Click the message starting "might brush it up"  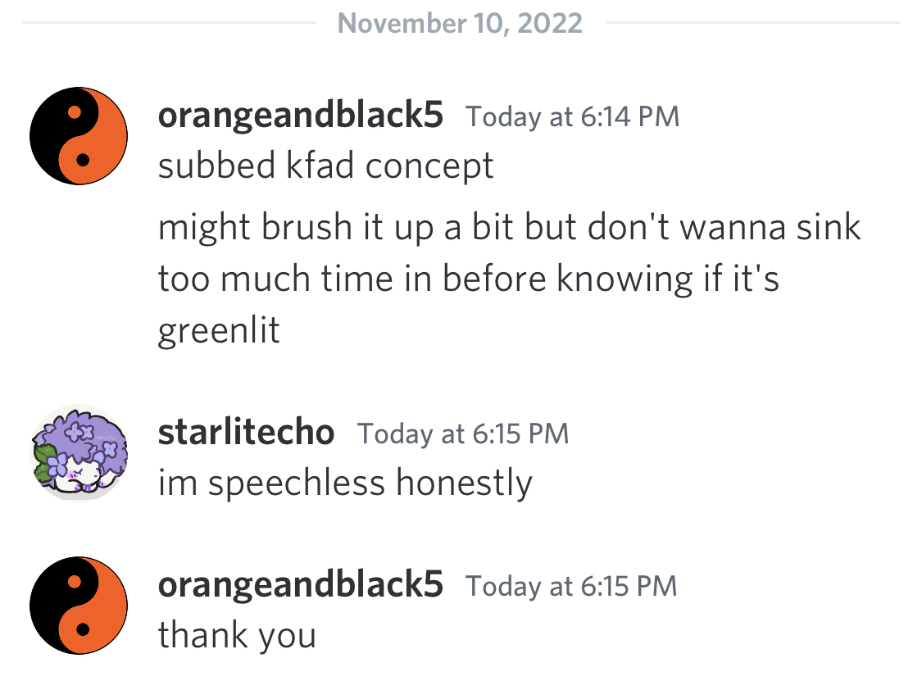click(509, 279)
